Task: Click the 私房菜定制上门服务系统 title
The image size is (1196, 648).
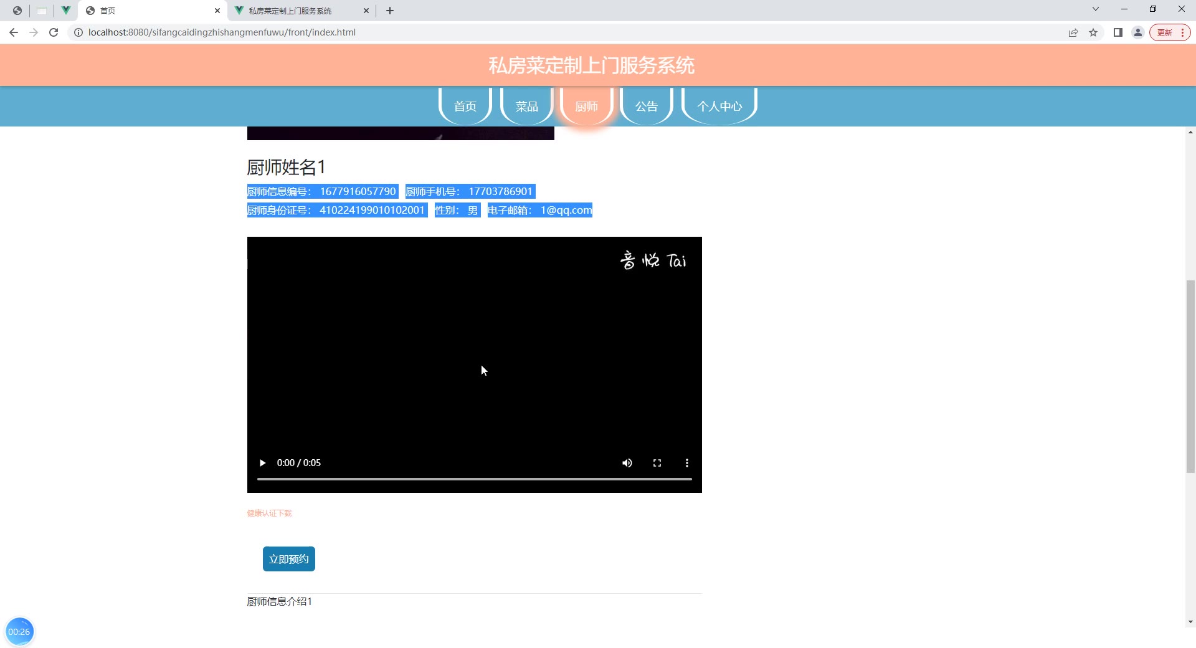Action: point(591,65)
